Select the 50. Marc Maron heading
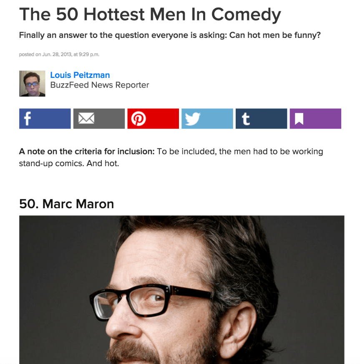Image resolution: width=360 pixels, height=364 pixels. pos(66,204)
